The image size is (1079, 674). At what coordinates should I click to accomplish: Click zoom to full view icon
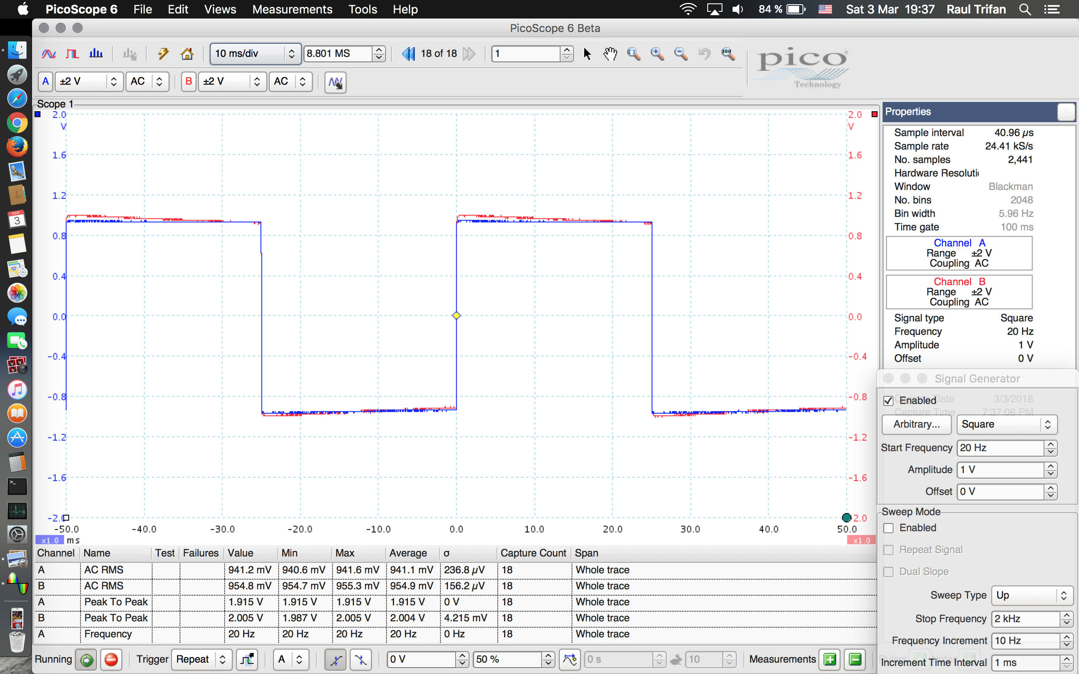tap(728, 54)
